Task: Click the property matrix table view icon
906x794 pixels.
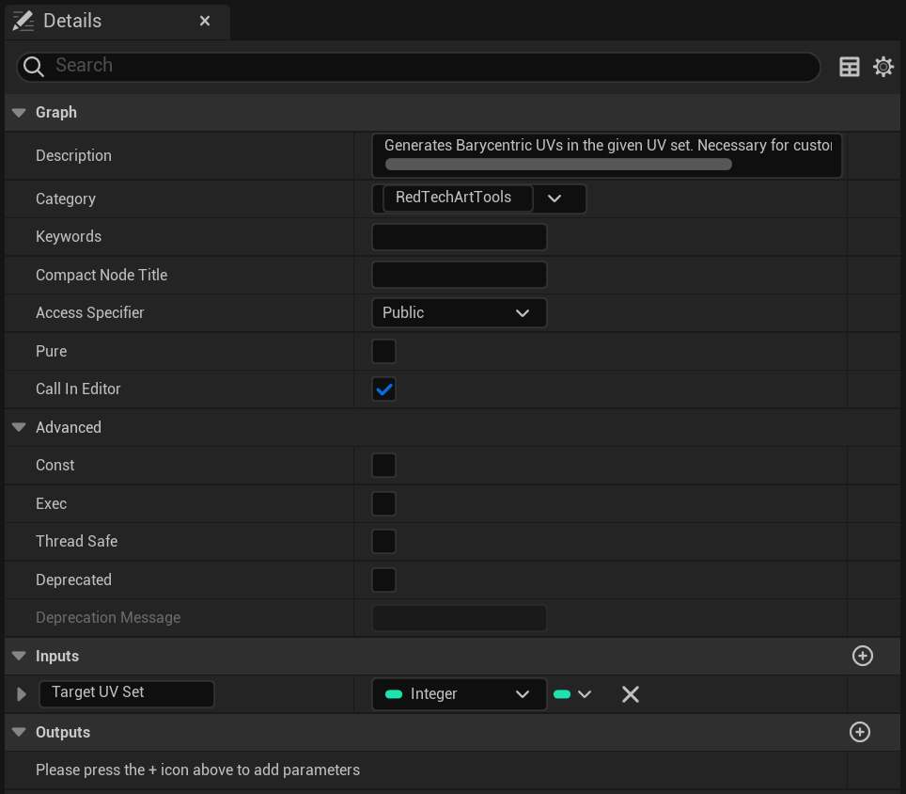Action: 849,67
